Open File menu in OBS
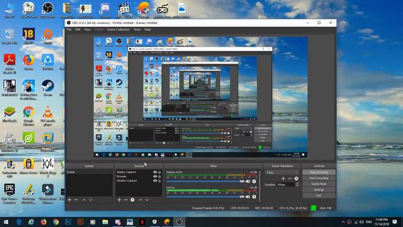The image size is (403, 227). point(69,30)
